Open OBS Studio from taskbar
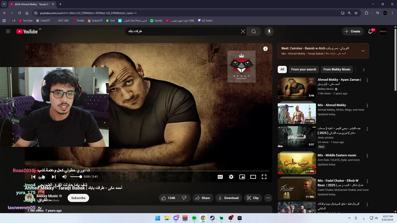Image resolution: width=397 pixels, height=223 pixels. [230, 218]
